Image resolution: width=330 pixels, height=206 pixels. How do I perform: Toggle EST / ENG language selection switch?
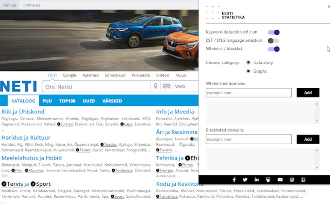273,41
